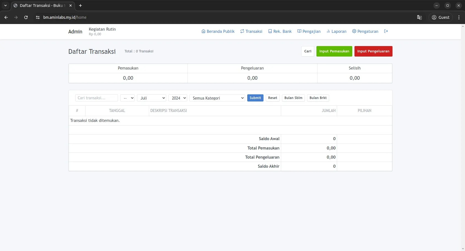Click the TANGGAL column header
This screenshot has width=465, height=251.
117,111
